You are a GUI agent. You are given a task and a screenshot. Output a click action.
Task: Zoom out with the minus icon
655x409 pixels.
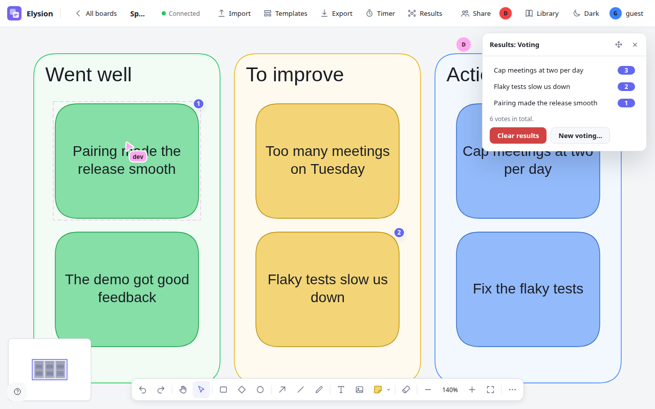428,390
